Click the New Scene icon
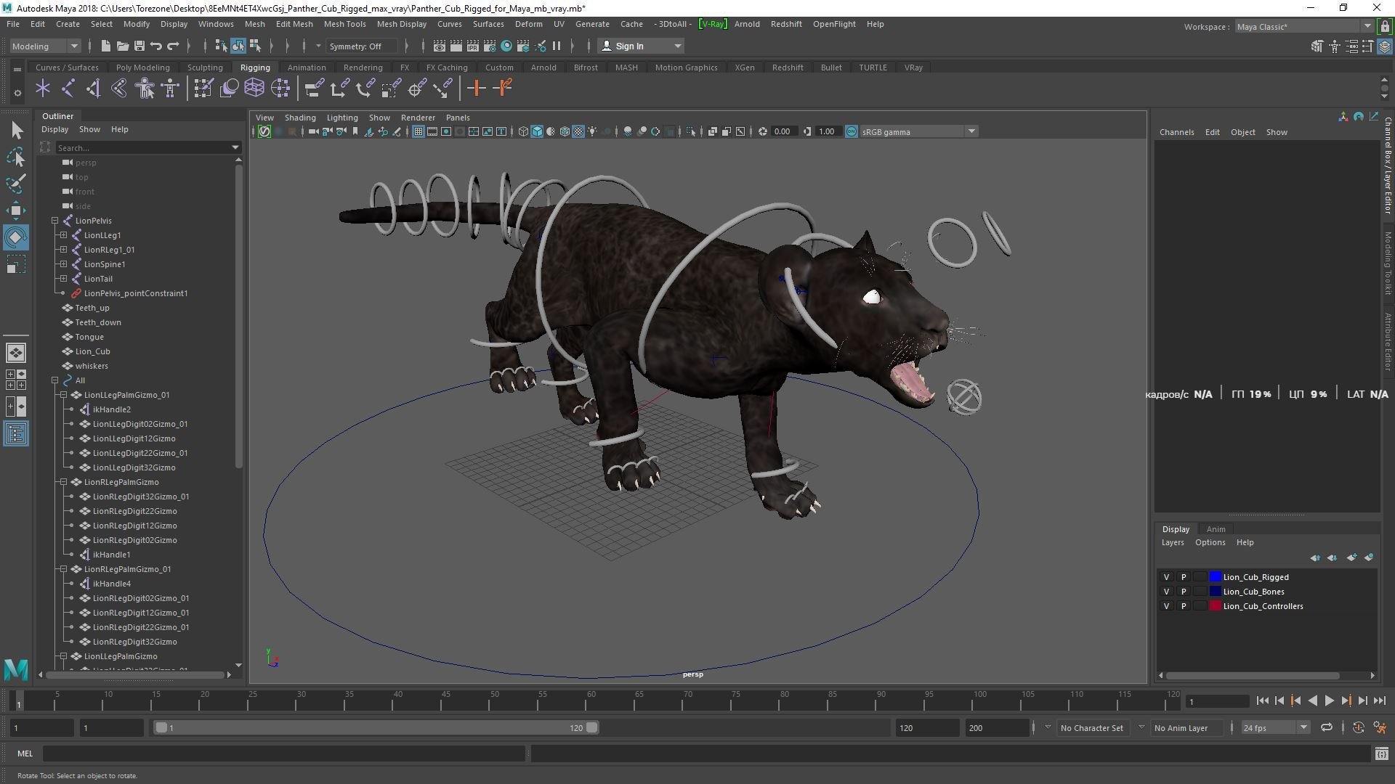Viewport: 1395px width, 784px height. tap(106, 46)
